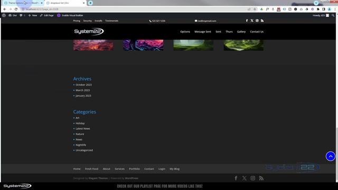Viewport: 338px width, 190px height.
Task: Open the Chrome three-dot menu
Action: point(335,9)
